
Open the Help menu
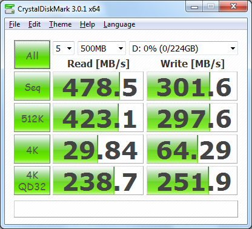point(87,24)
